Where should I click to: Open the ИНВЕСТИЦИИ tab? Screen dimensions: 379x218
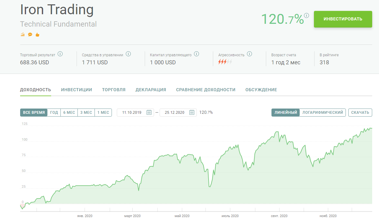click(x=77, y=90)
